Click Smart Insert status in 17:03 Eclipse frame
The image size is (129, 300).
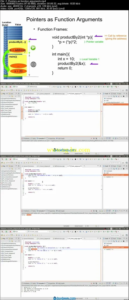tap(79, 154)
